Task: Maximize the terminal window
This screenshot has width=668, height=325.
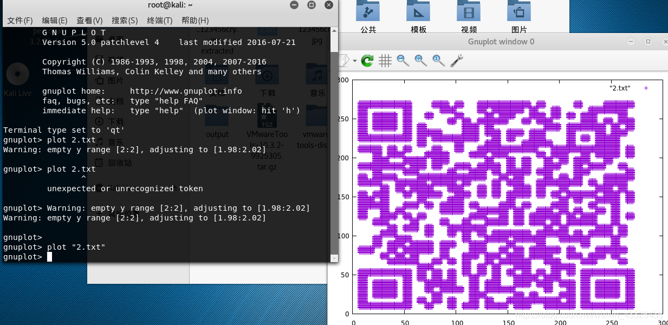Action: tap(312, 5)
